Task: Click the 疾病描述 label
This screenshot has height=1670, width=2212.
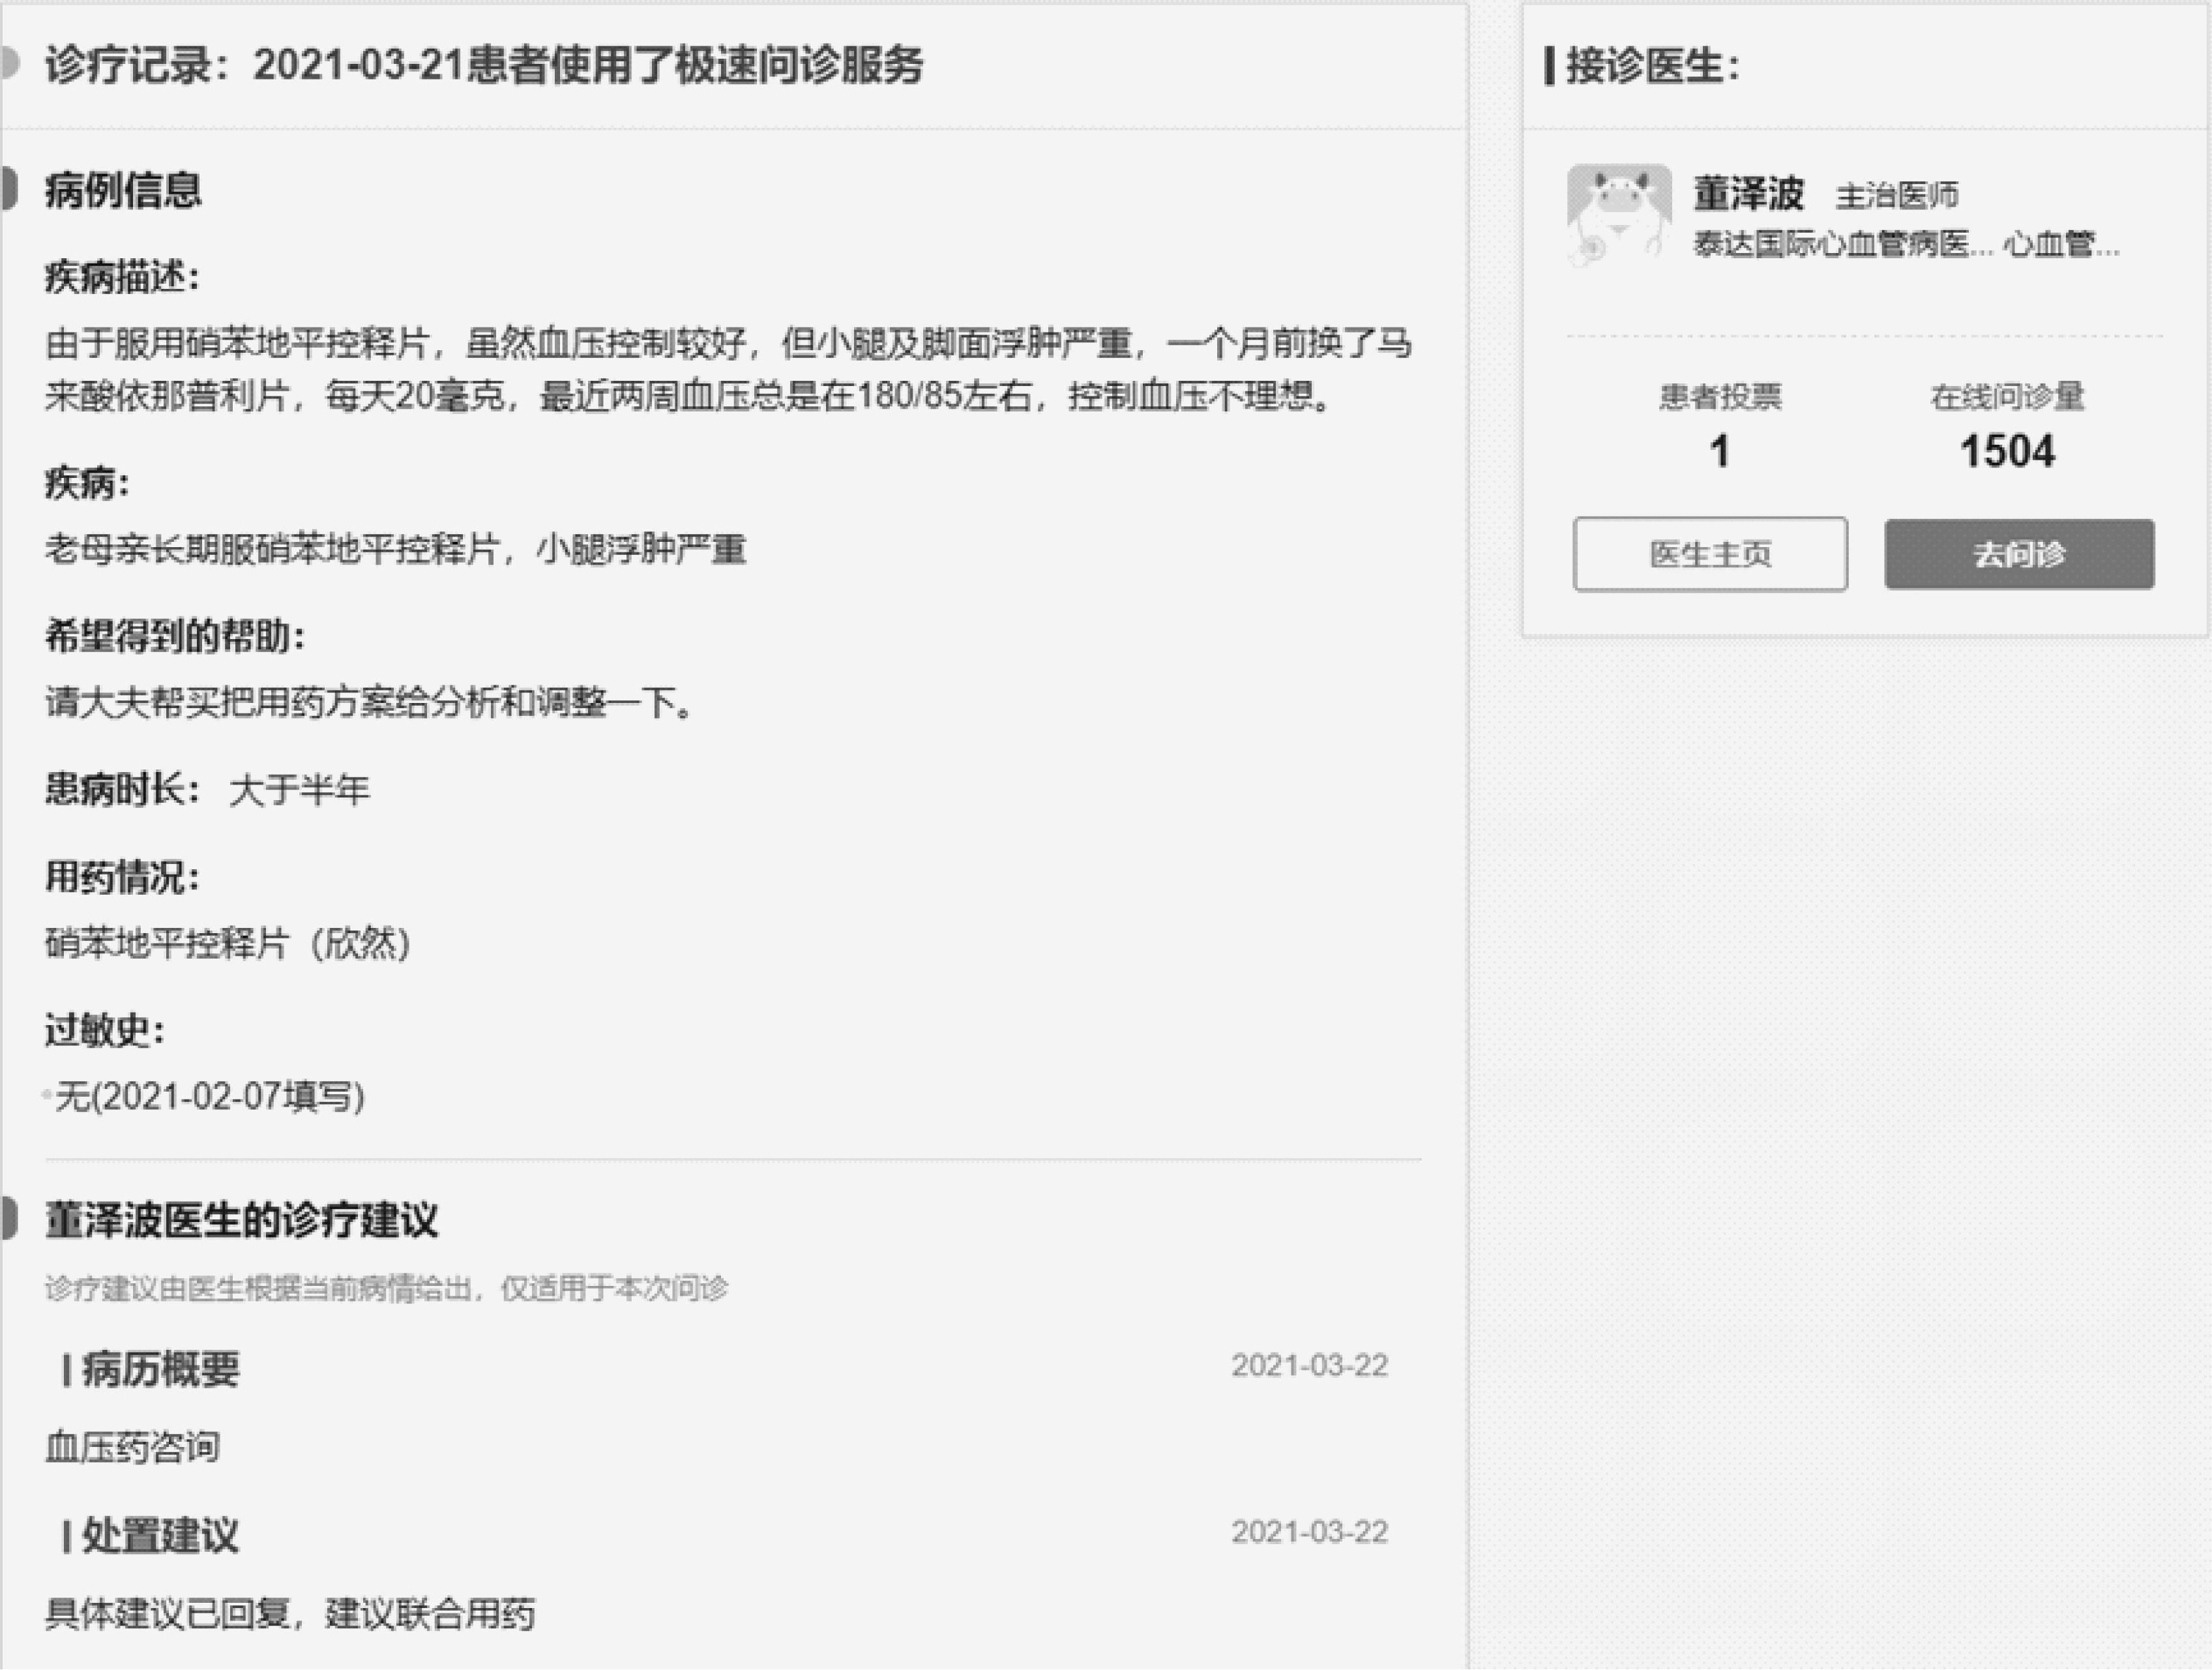Action: [122, 276]
